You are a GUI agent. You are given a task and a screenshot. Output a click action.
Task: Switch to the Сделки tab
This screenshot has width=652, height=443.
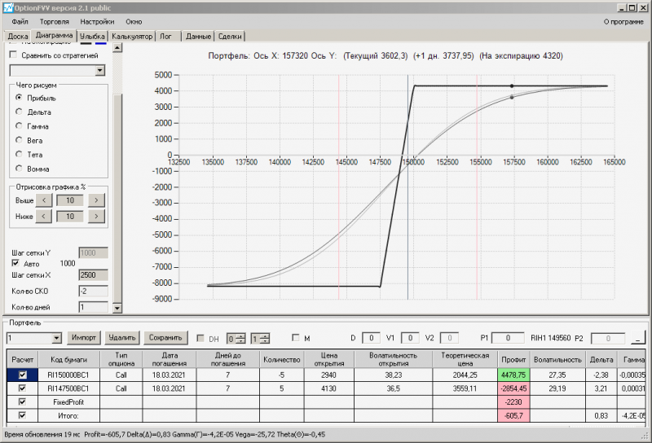(230, 37)
